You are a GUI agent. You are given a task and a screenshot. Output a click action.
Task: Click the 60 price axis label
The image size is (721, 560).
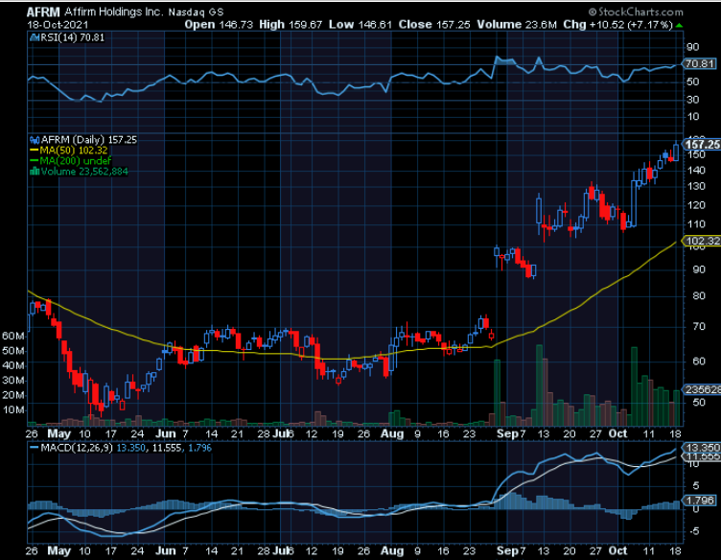pos(698,362)
